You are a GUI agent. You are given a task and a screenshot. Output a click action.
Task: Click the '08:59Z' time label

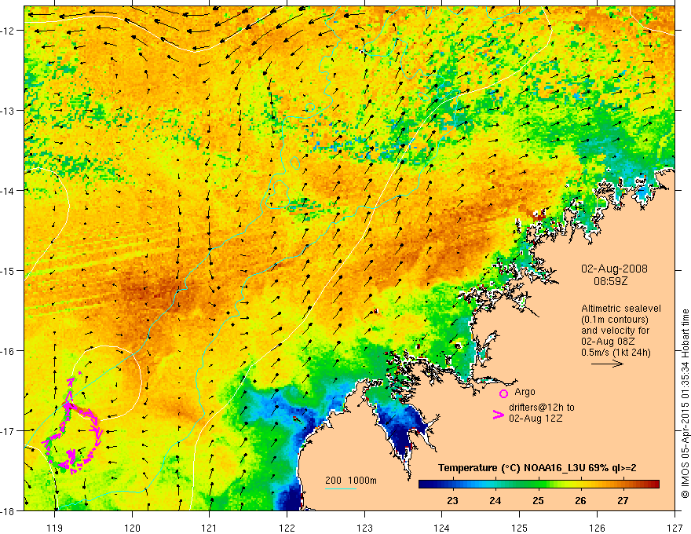click(x=610, y=280)
